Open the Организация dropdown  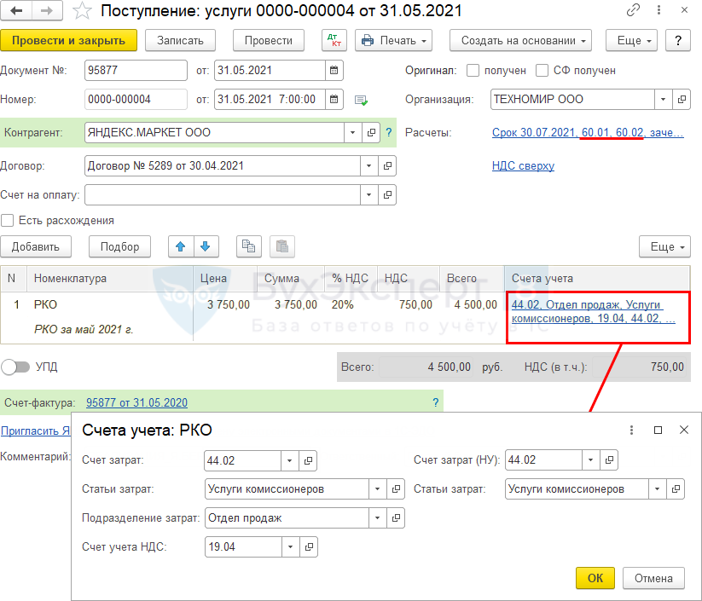click(x=663, y=99)
